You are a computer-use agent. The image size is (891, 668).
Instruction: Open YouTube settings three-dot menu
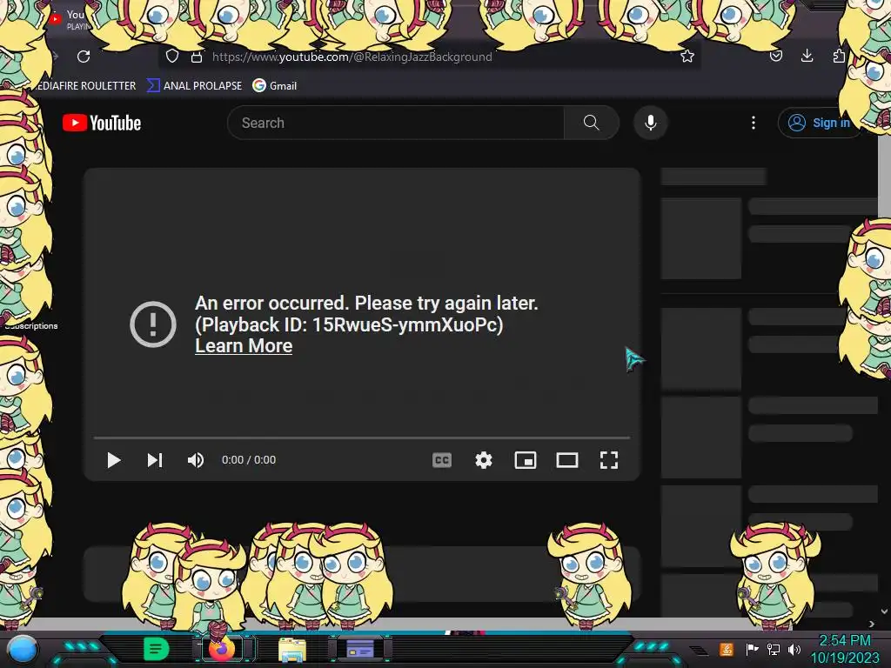coord(754,123)
